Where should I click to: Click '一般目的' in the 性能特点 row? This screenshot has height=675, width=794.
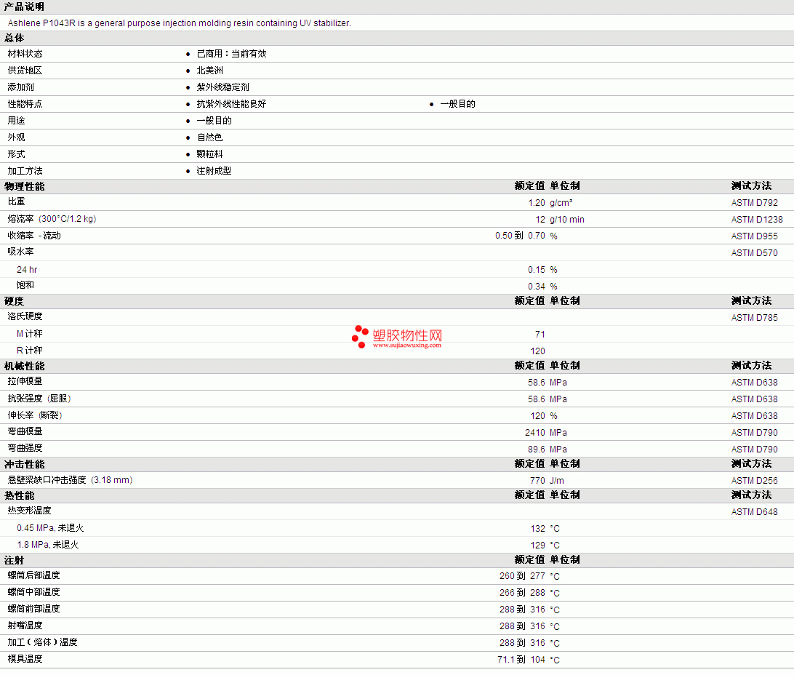click(x=458, y=104)
